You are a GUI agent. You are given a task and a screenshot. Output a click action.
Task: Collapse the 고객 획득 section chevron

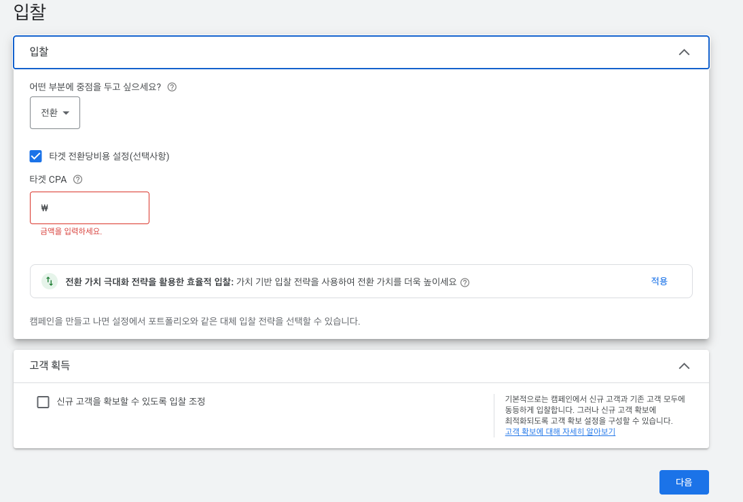[x=685, y=365]
